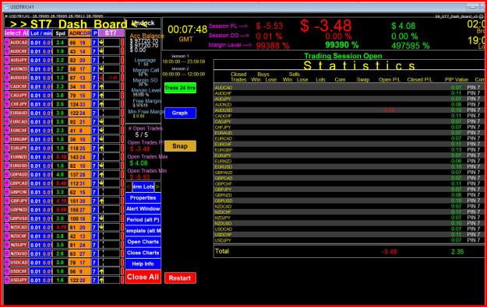Image resolution: width=487 pixels, height=307 pixels.
Task: Click the GBPAUD yellow up-arrow signal icon
Action: pos(101,174)
